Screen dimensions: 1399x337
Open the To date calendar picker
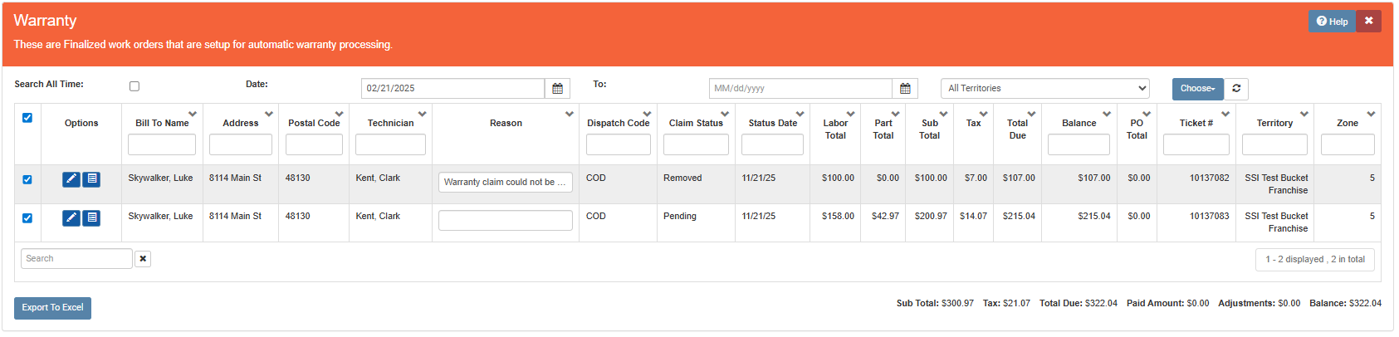click(905, 89)
